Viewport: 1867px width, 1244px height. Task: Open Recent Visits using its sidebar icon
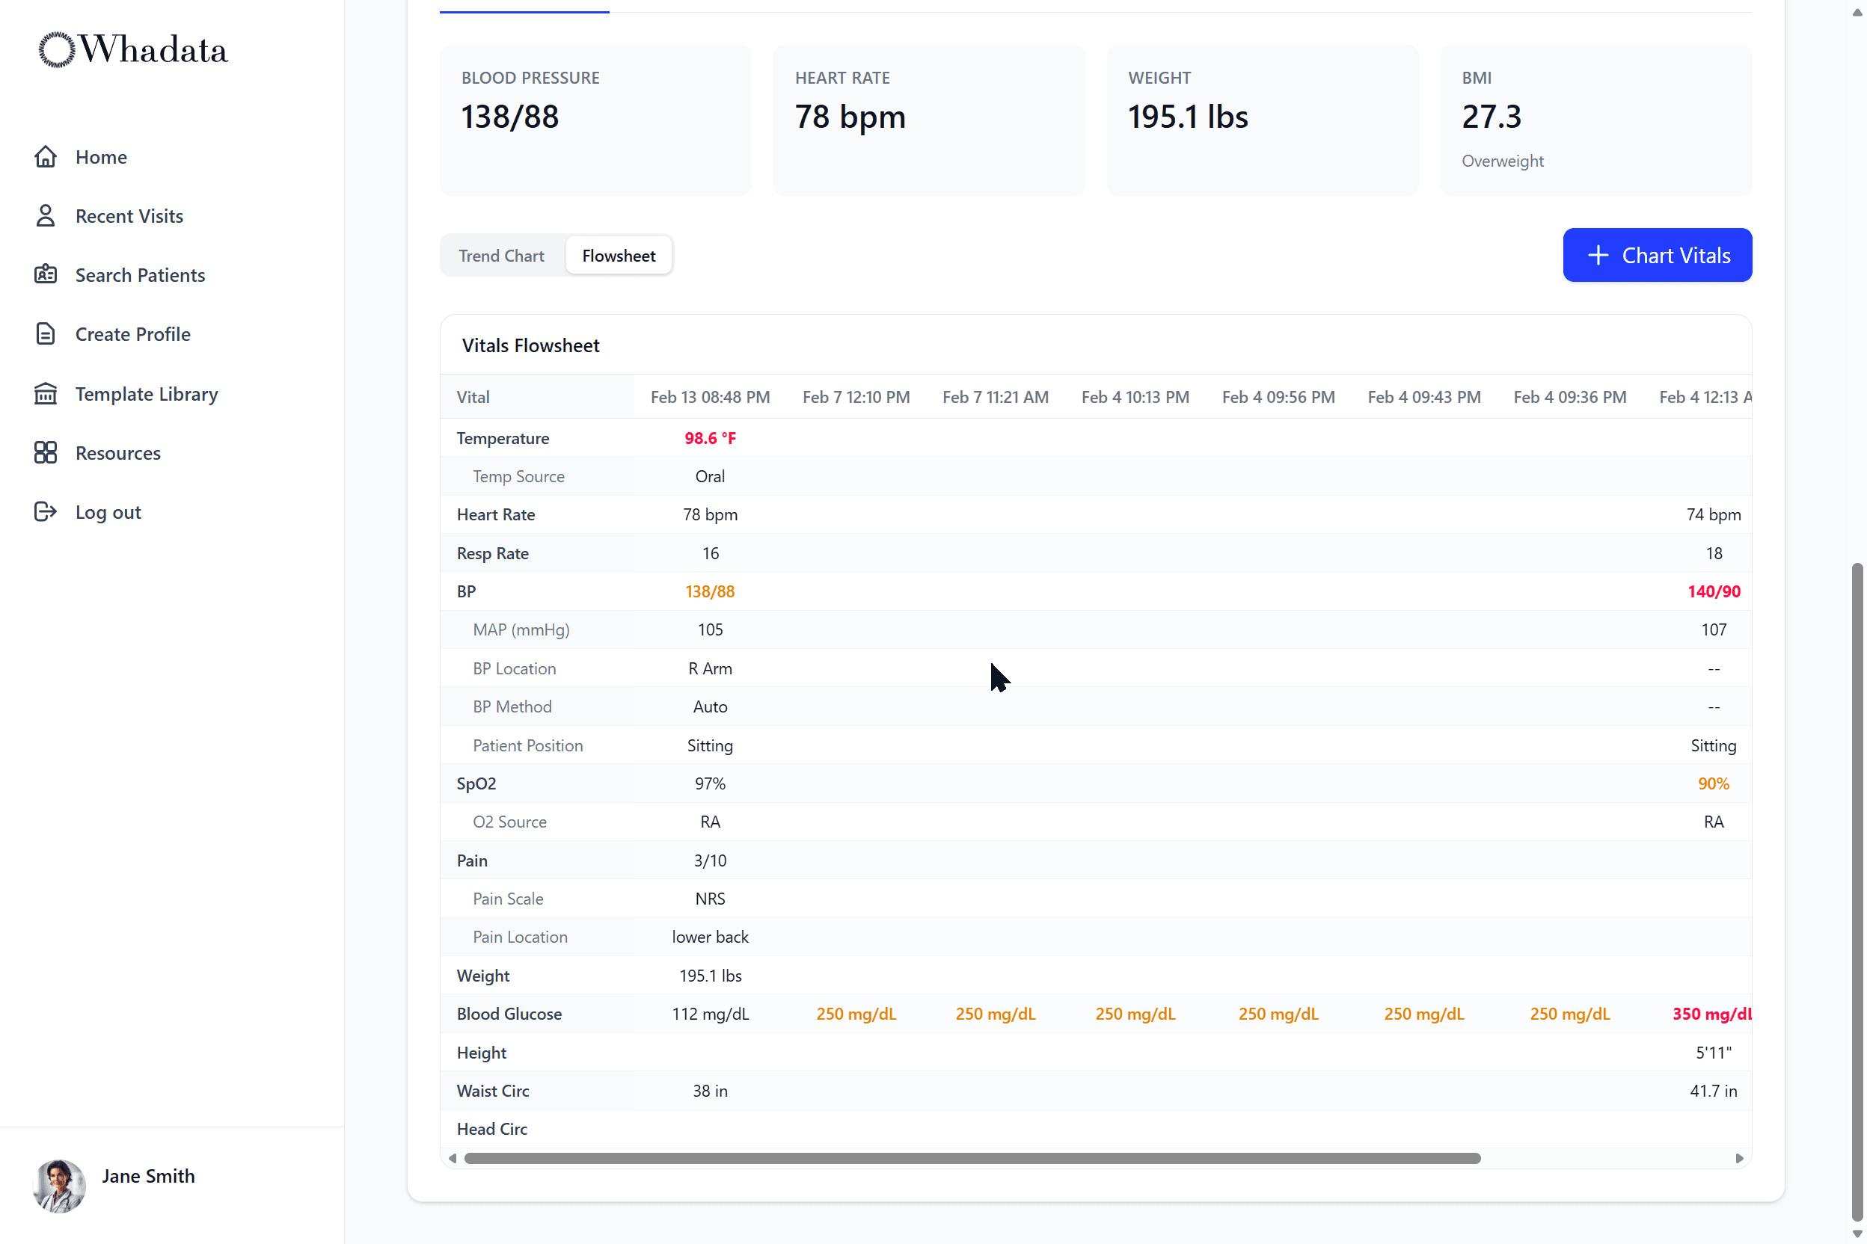46,215
